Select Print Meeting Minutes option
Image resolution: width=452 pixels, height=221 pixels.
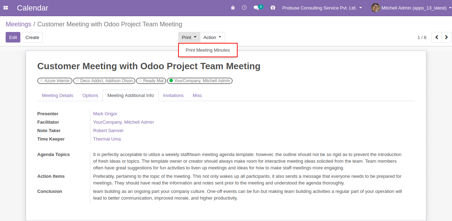pos(208,50)
